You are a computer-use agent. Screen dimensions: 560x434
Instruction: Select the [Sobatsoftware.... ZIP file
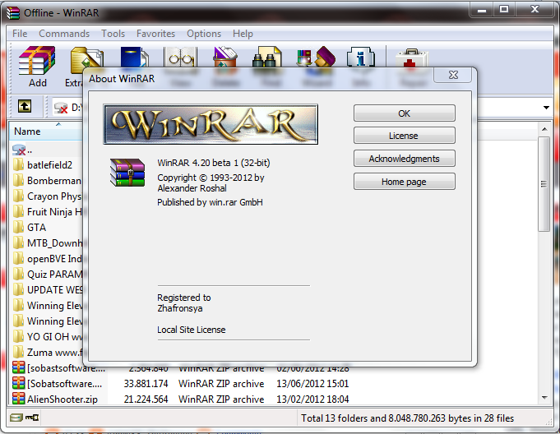[57, 384]
